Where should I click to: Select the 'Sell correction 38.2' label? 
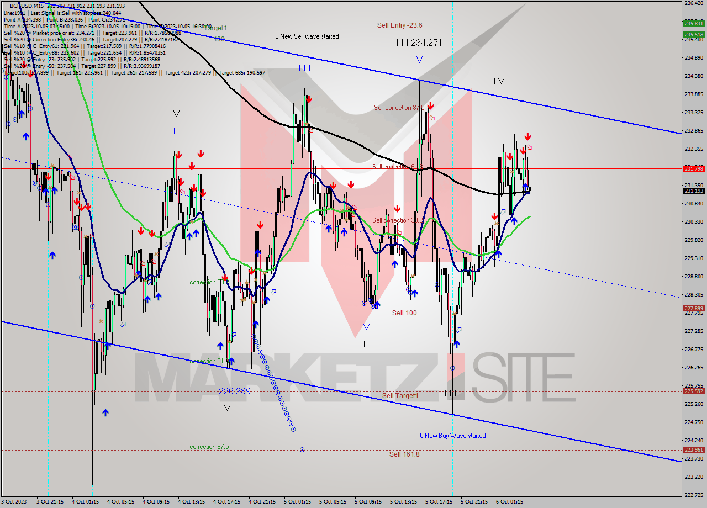(399, 220)
